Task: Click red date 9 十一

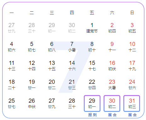Action: coord(112,47)
